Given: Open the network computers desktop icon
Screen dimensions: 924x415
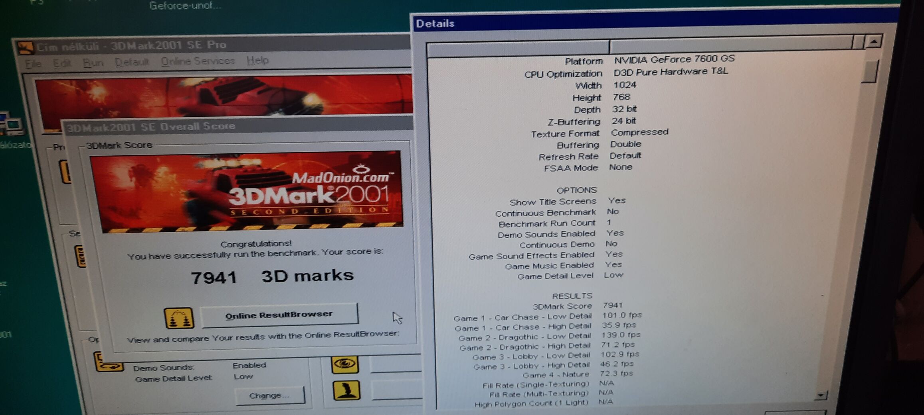Looking at the screenshot, I should coord(11,125).
